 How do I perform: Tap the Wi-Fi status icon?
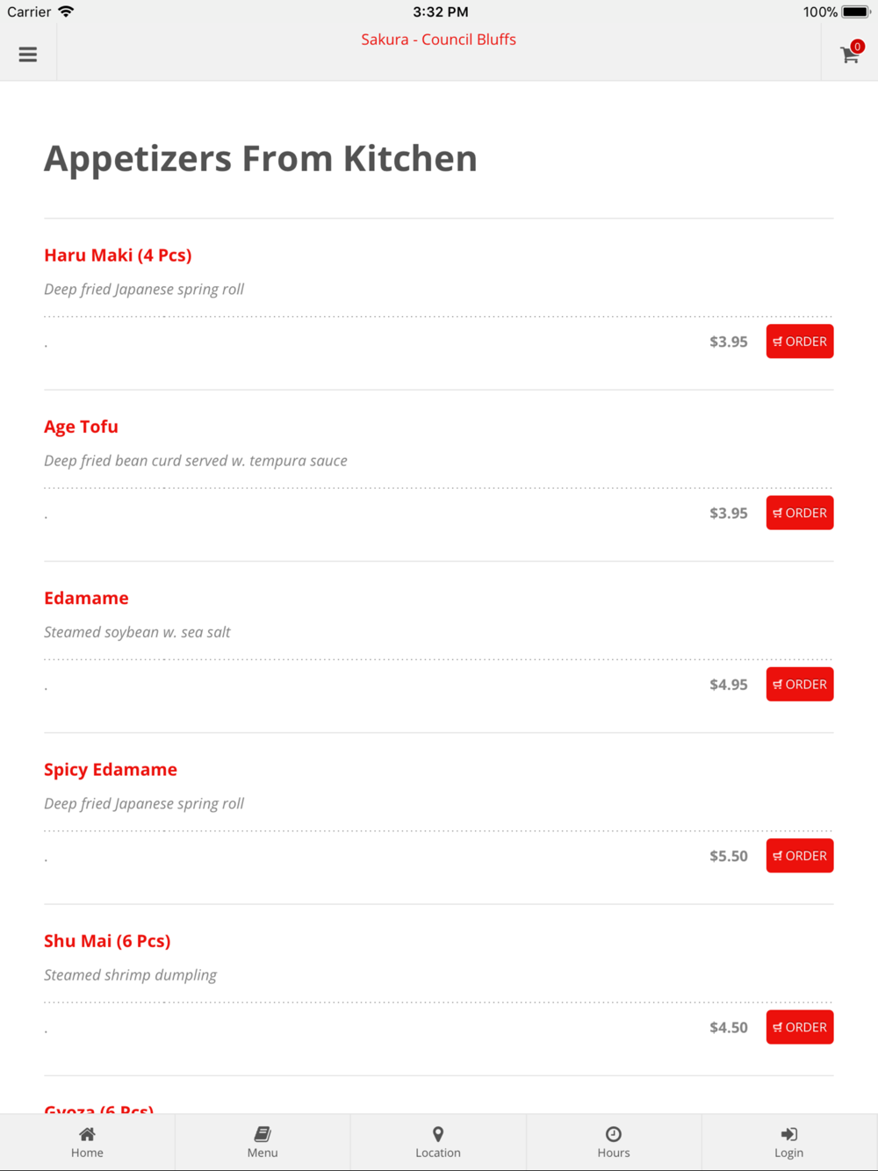66,11
